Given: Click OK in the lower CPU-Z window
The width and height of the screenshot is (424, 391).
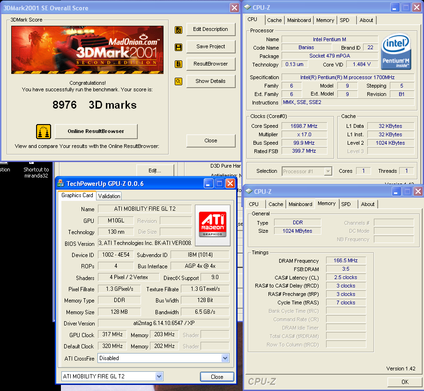Looking at the screenshot, I should (x=405, y=382).
